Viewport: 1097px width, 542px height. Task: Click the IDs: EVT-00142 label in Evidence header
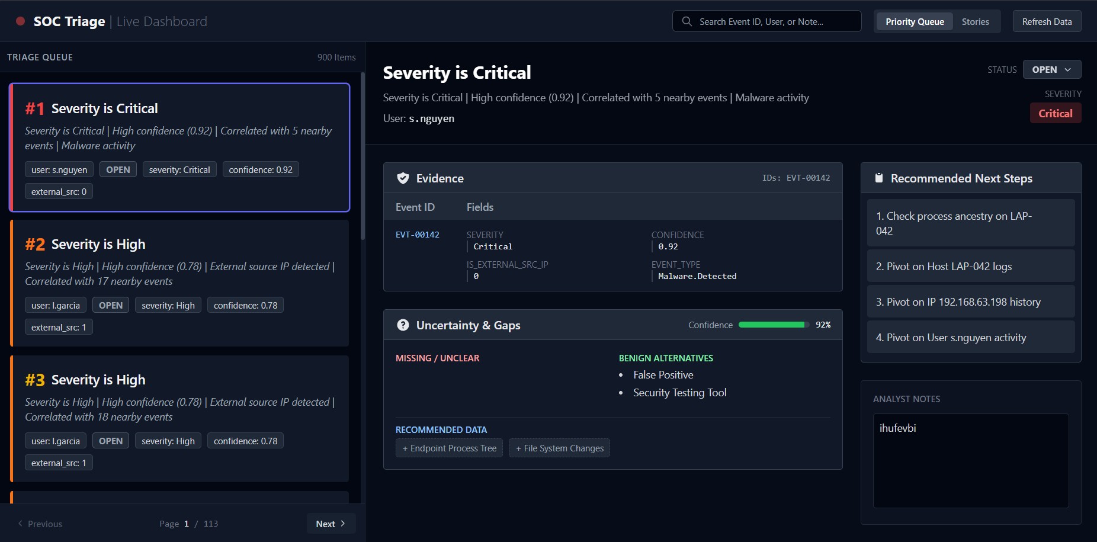click(x=796, y=178)
